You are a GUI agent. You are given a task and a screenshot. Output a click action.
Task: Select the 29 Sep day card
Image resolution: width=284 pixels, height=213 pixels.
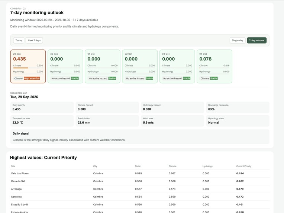point(28,67)
